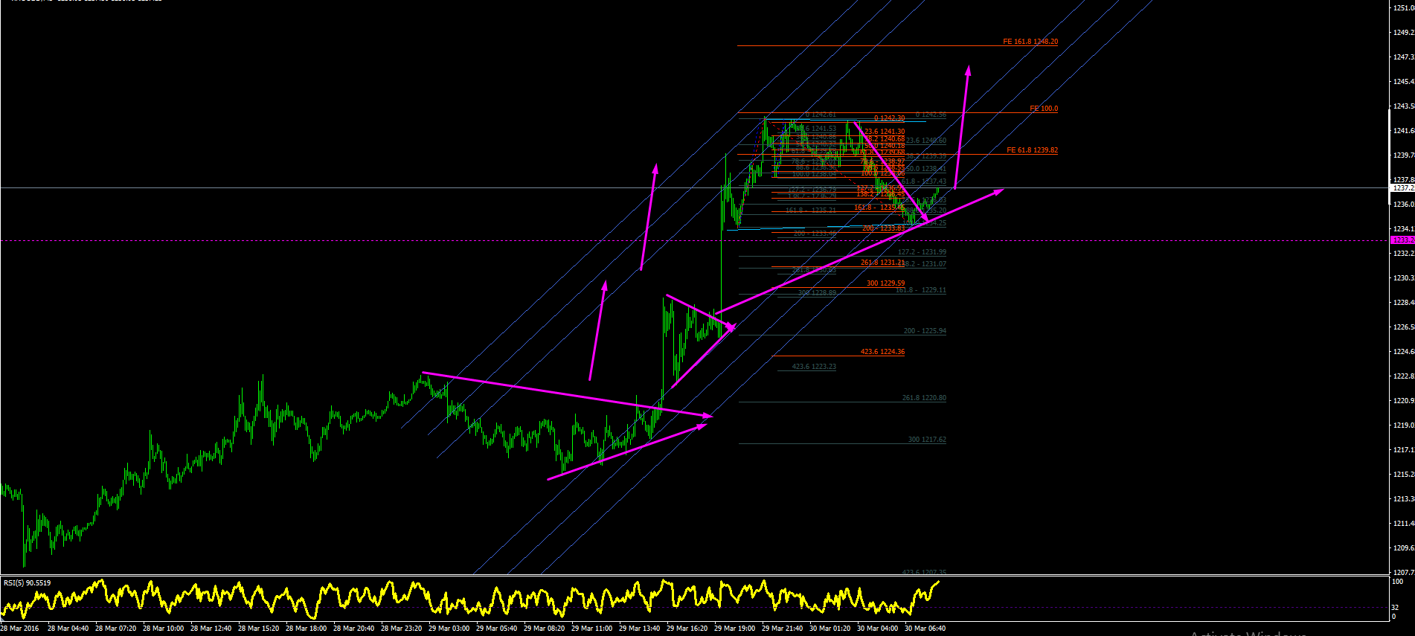
Task: Click the white current price tag 1237.2
Action: pyautogui.click(x=1402, y=188)
